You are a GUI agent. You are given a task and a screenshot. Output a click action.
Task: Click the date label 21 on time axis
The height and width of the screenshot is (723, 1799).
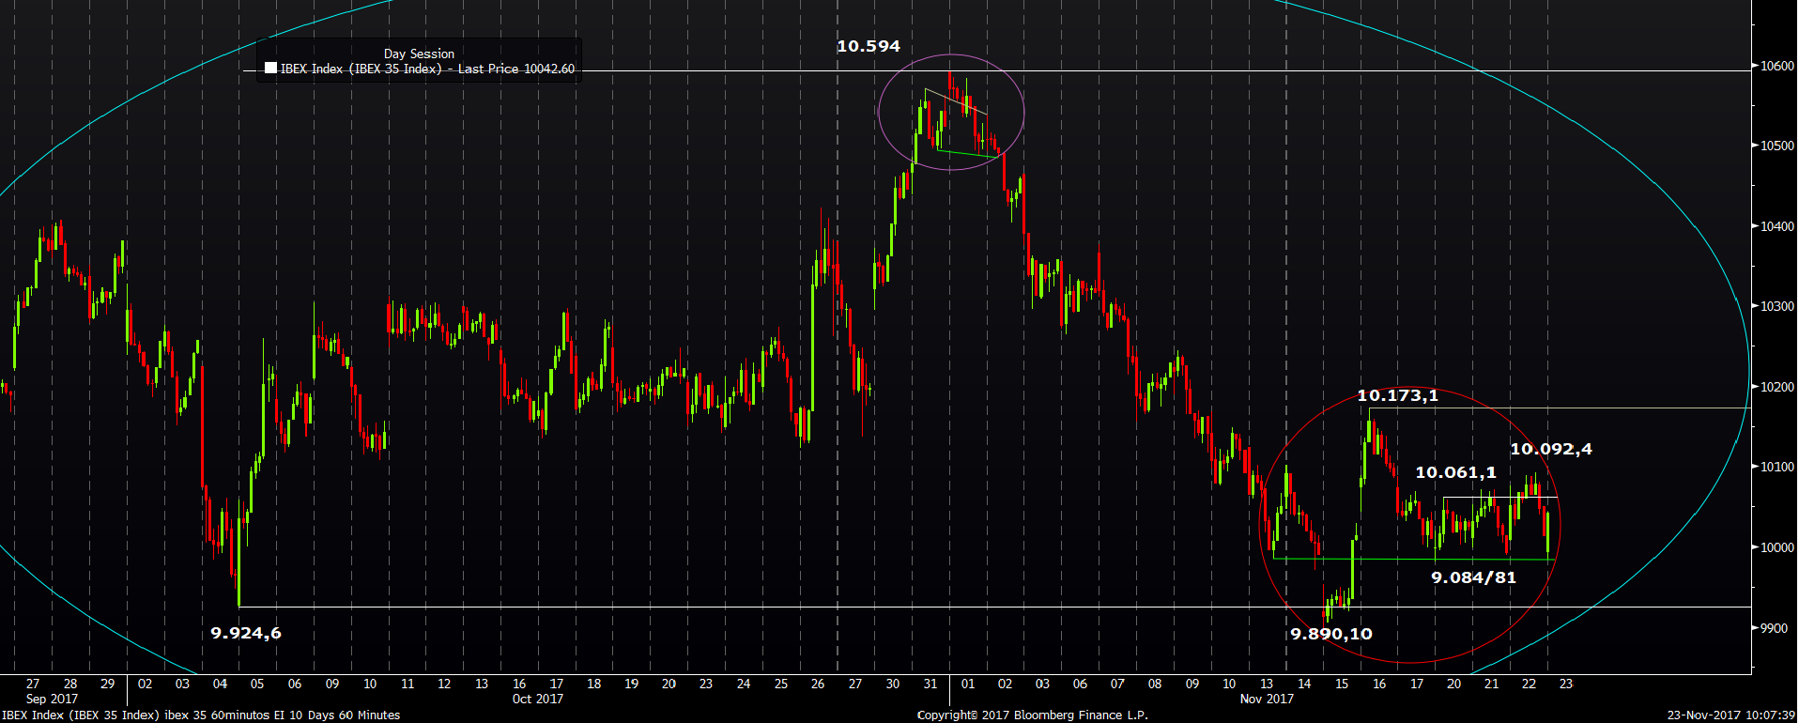click(x=1491, y=684)
